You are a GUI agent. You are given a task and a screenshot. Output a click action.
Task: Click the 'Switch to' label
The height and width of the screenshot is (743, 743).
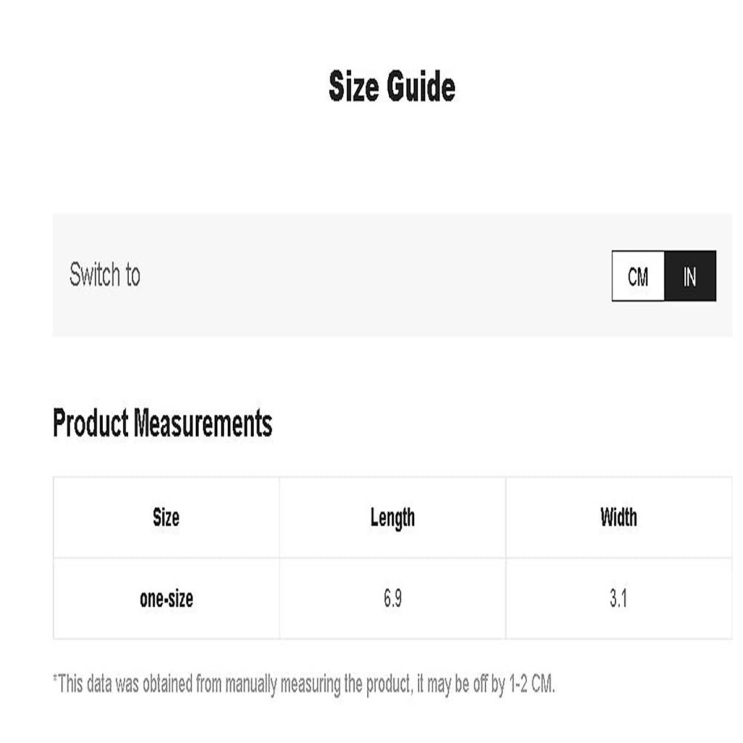point(105,275)
